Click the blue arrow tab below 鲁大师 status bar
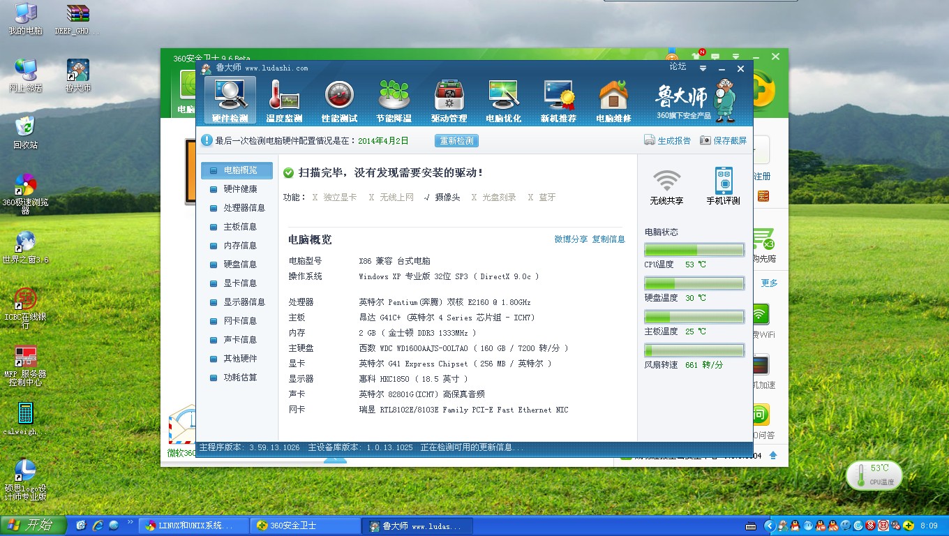 coord(336,459)
